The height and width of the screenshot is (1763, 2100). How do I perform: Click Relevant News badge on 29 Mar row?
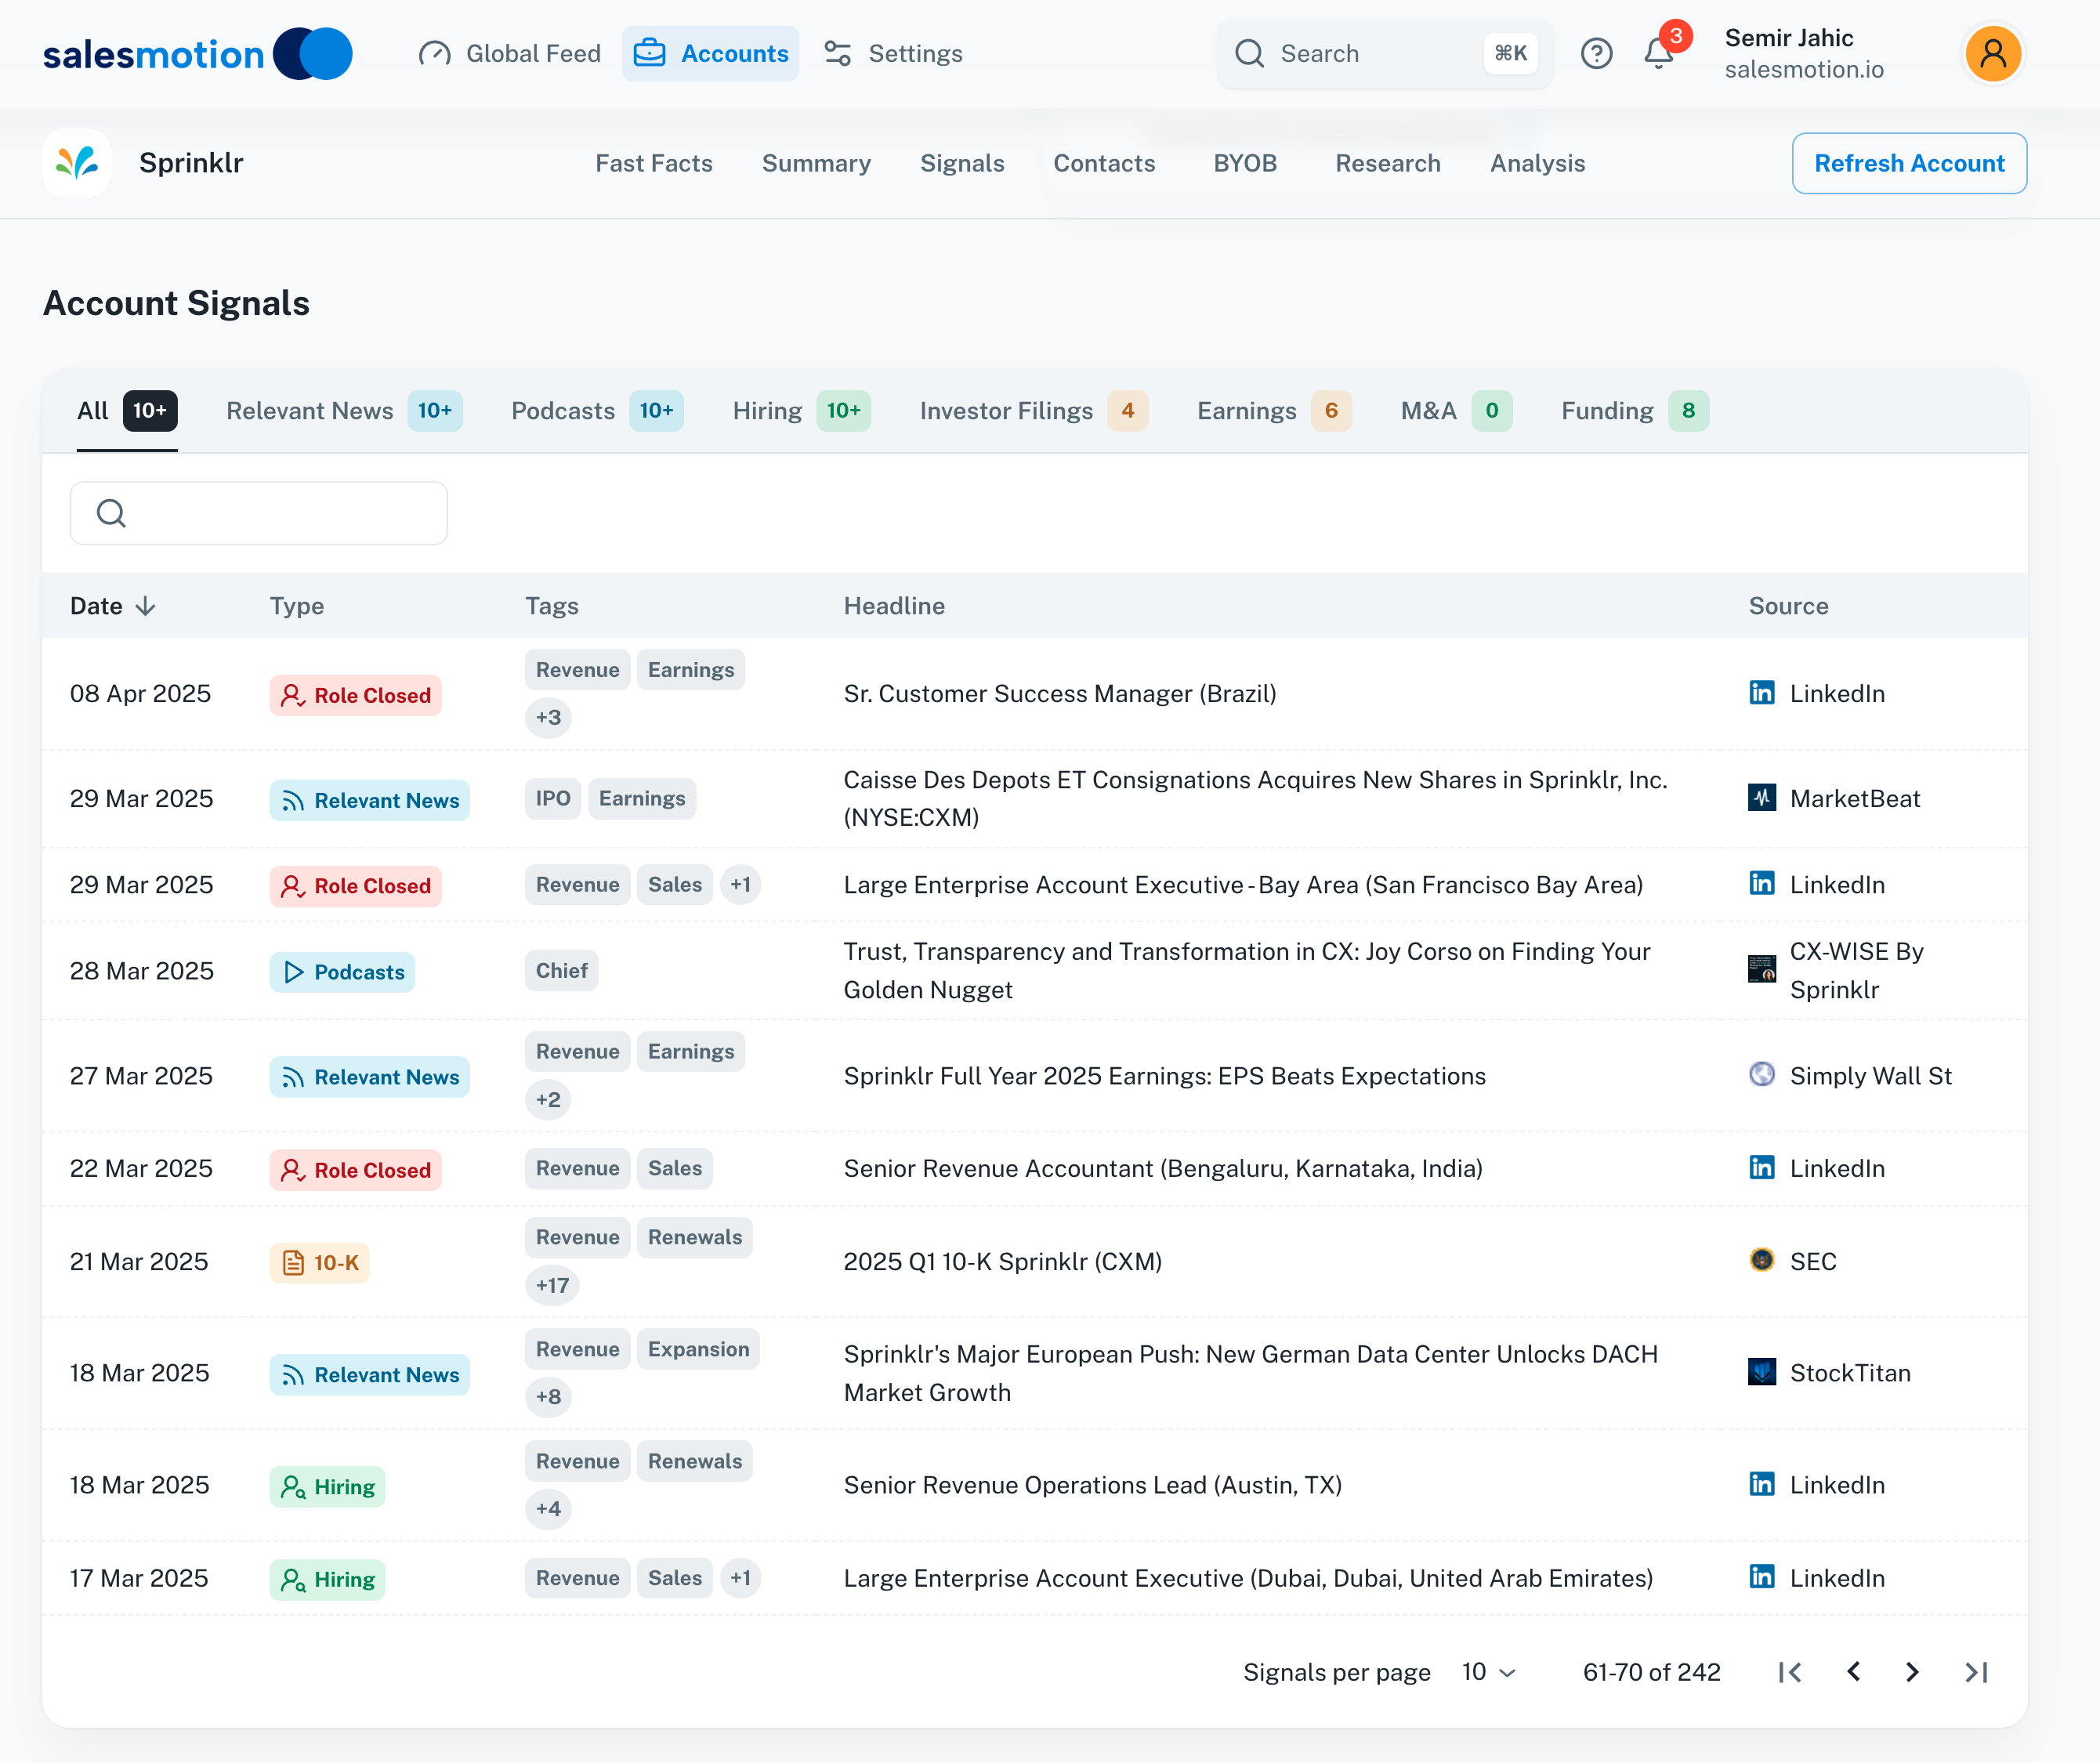click(369, 800)
